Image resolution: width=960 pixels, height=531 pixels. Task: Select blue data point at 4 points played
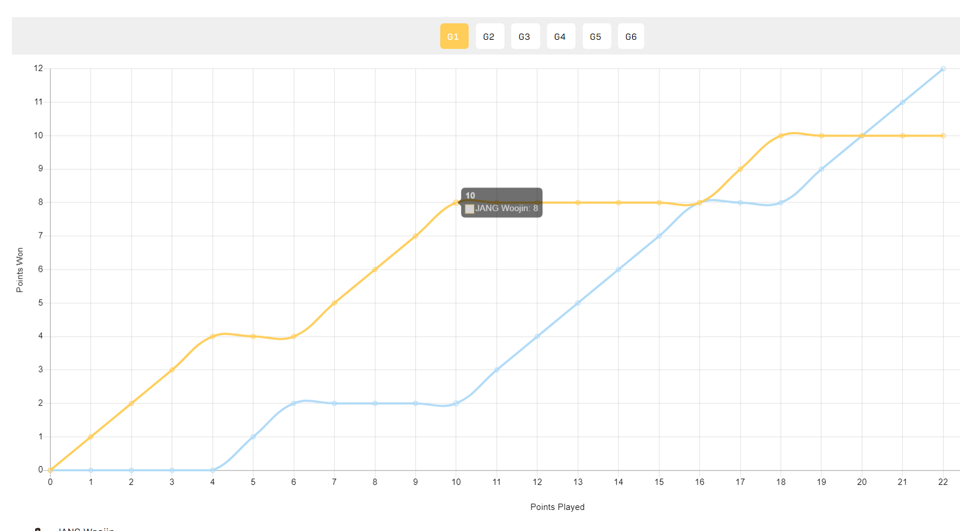click(212, 470)
